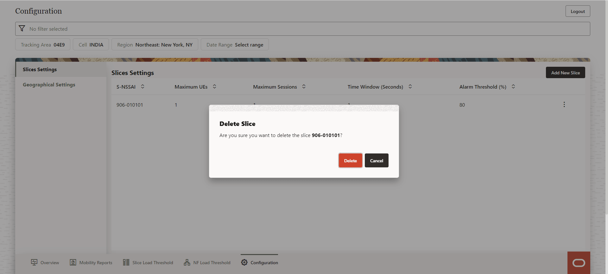Sort by Time Window column arrows

point(410,86)
